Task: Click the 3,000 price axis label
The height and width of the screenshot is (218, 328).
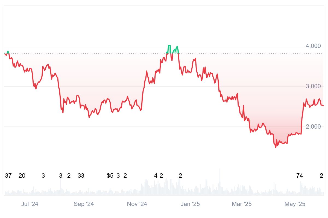Action: 313,86
